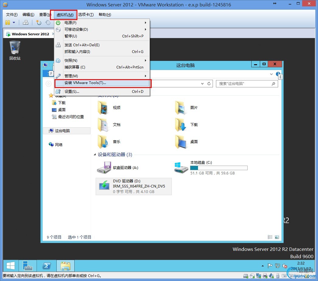Choose 捕获屏幕 (C) menu item
This screenshot has height=281, width=318.
click(x=102, y=67)
